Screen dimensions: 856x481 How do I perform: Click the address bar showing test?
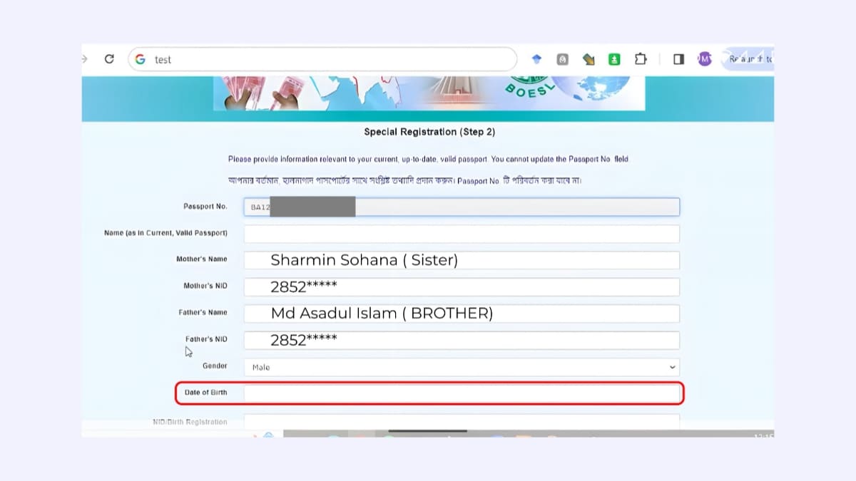pyautogui.click(x=285, y=59)
